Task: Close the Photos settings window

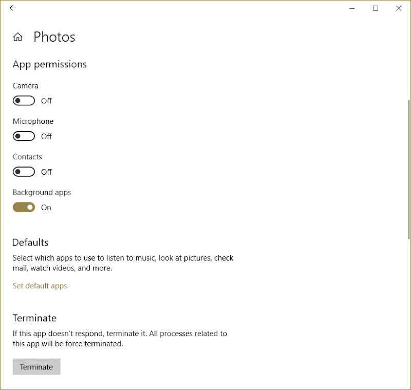Action: (399, 8)
